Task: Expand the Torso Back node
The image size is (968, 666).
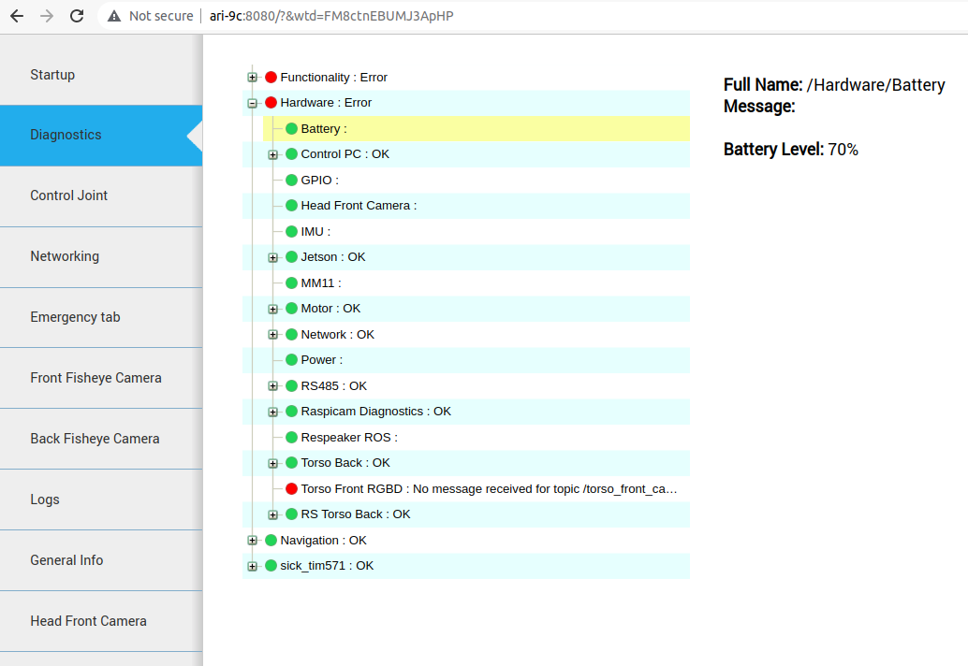Action: pos(272,463)
